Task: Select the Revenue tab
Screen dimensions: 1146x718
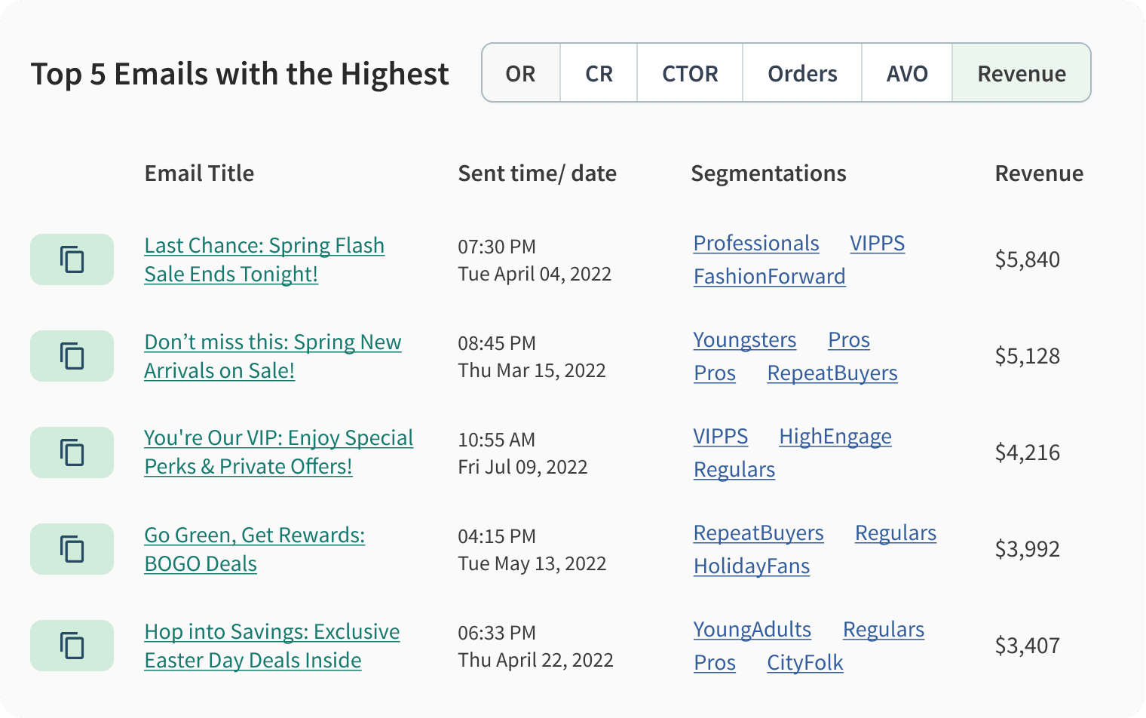Action: click(1022, 73)
